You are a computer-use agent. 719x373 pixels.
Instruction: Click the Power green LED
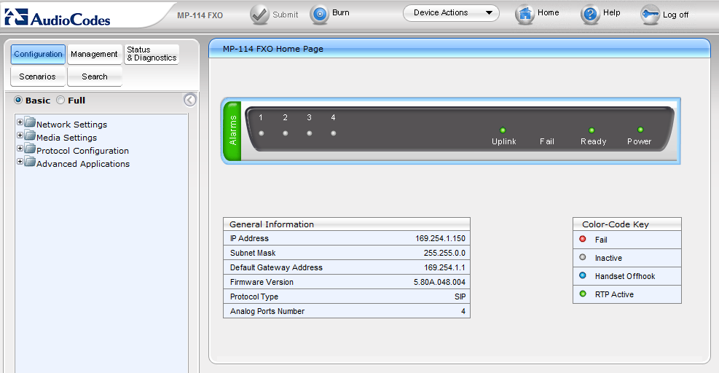[x=640, y=130]
